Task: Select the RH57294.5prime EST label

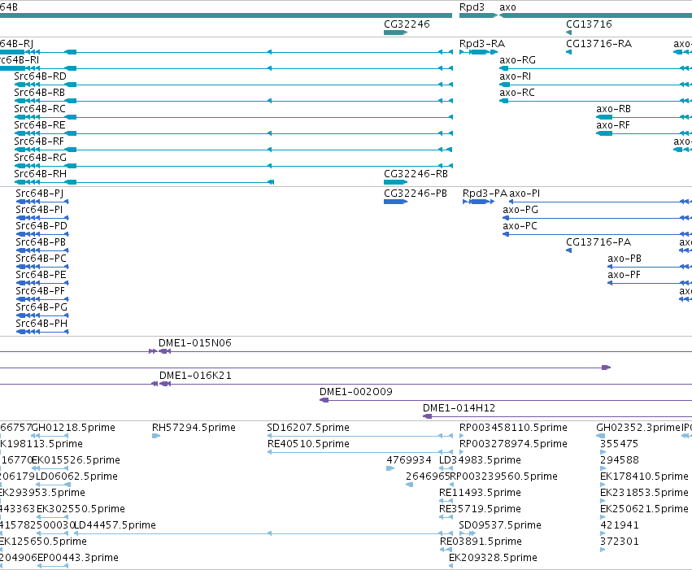Action: (x=194, y=428)
